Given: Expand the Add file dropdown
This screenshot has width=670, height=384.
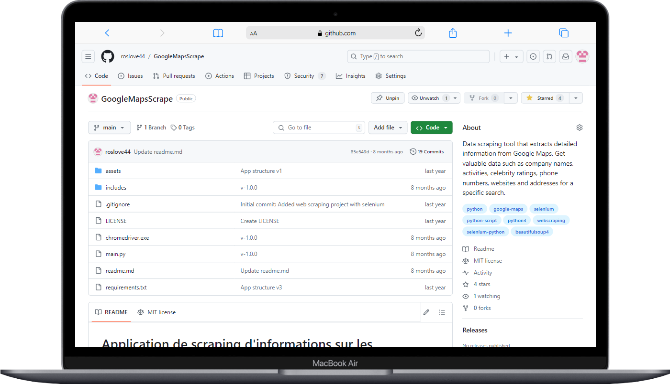Looking at the screenshot, I should (388, 128).
